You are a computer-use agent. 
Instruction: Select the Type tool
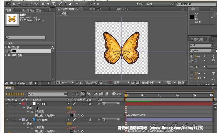pos(53,4)
